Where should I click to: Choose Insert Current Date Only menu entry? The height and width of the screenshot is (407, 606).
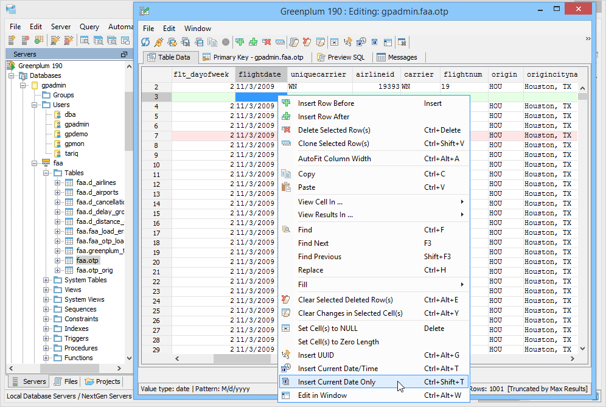click(374, 382)
